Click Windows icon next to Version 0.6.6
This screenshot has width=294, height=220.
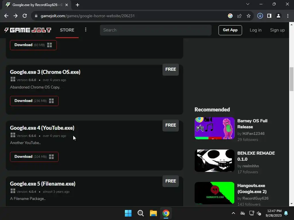tap(13, 79)
